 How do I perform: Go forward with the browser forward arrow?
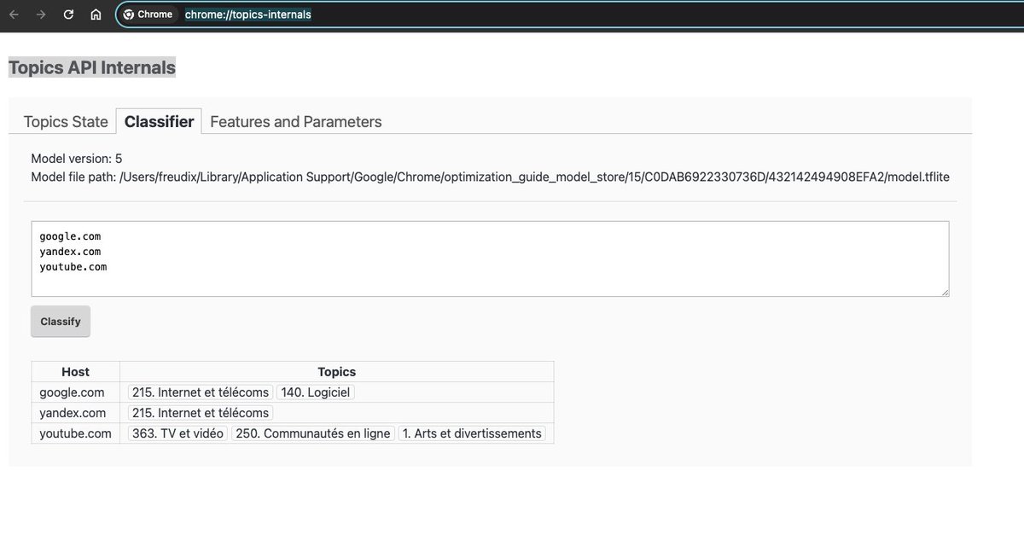pyautogui.click(x=41, y=15)
